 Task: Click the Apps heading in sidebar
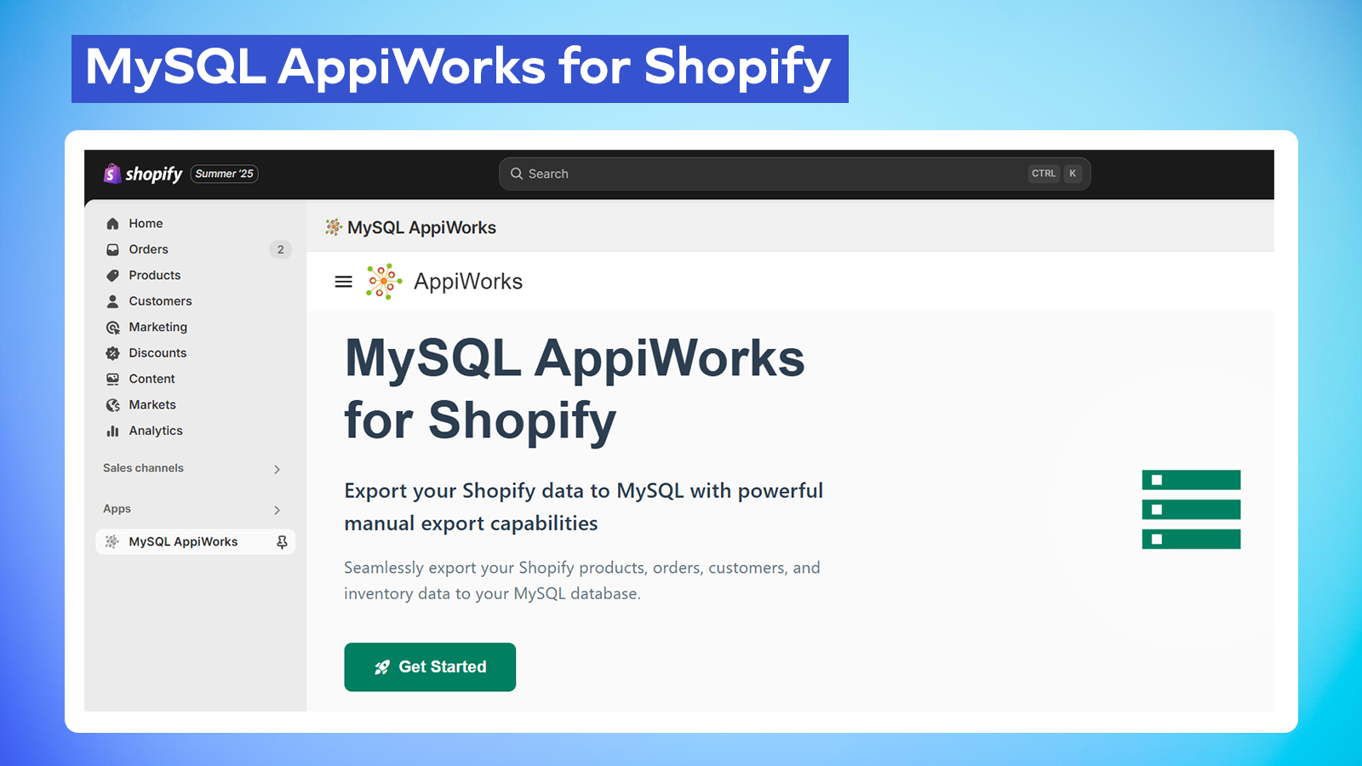117,509
